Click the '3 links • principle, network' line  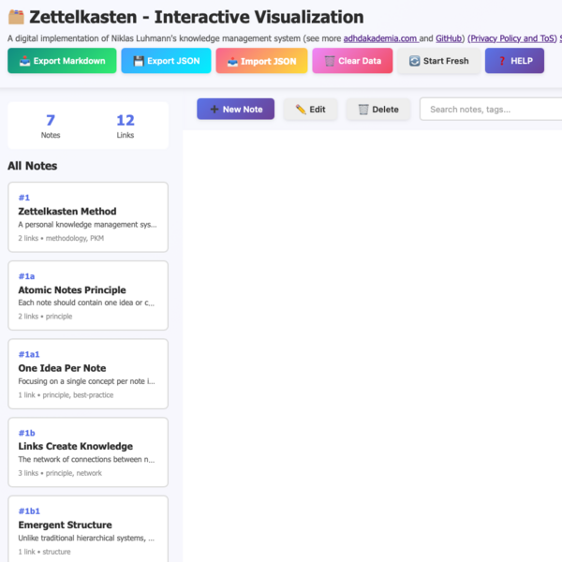tap(60, 473)
